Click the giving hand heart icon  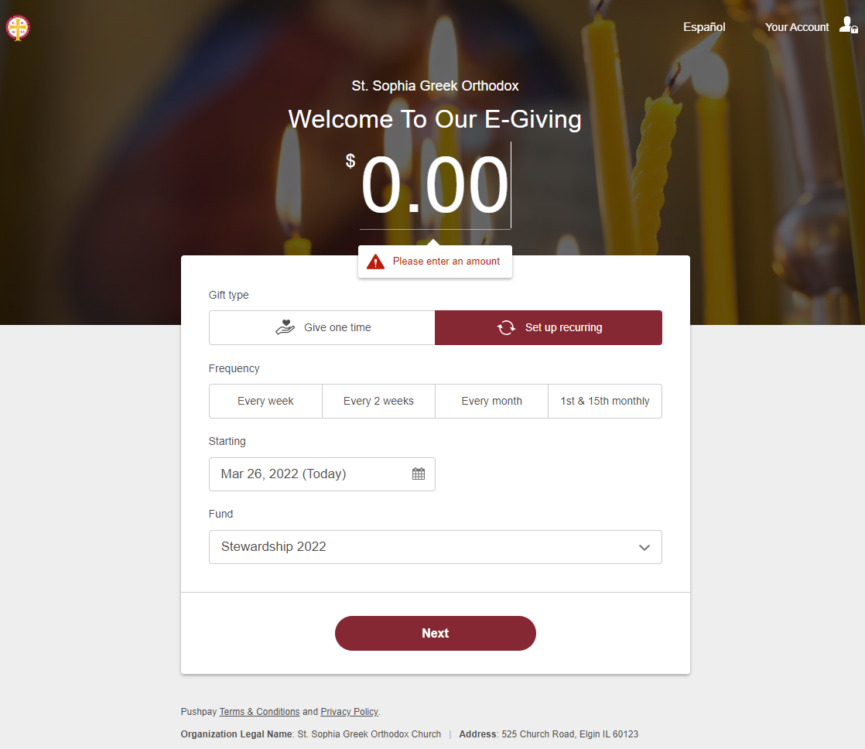pyautogui.click(x=285, y=327)
